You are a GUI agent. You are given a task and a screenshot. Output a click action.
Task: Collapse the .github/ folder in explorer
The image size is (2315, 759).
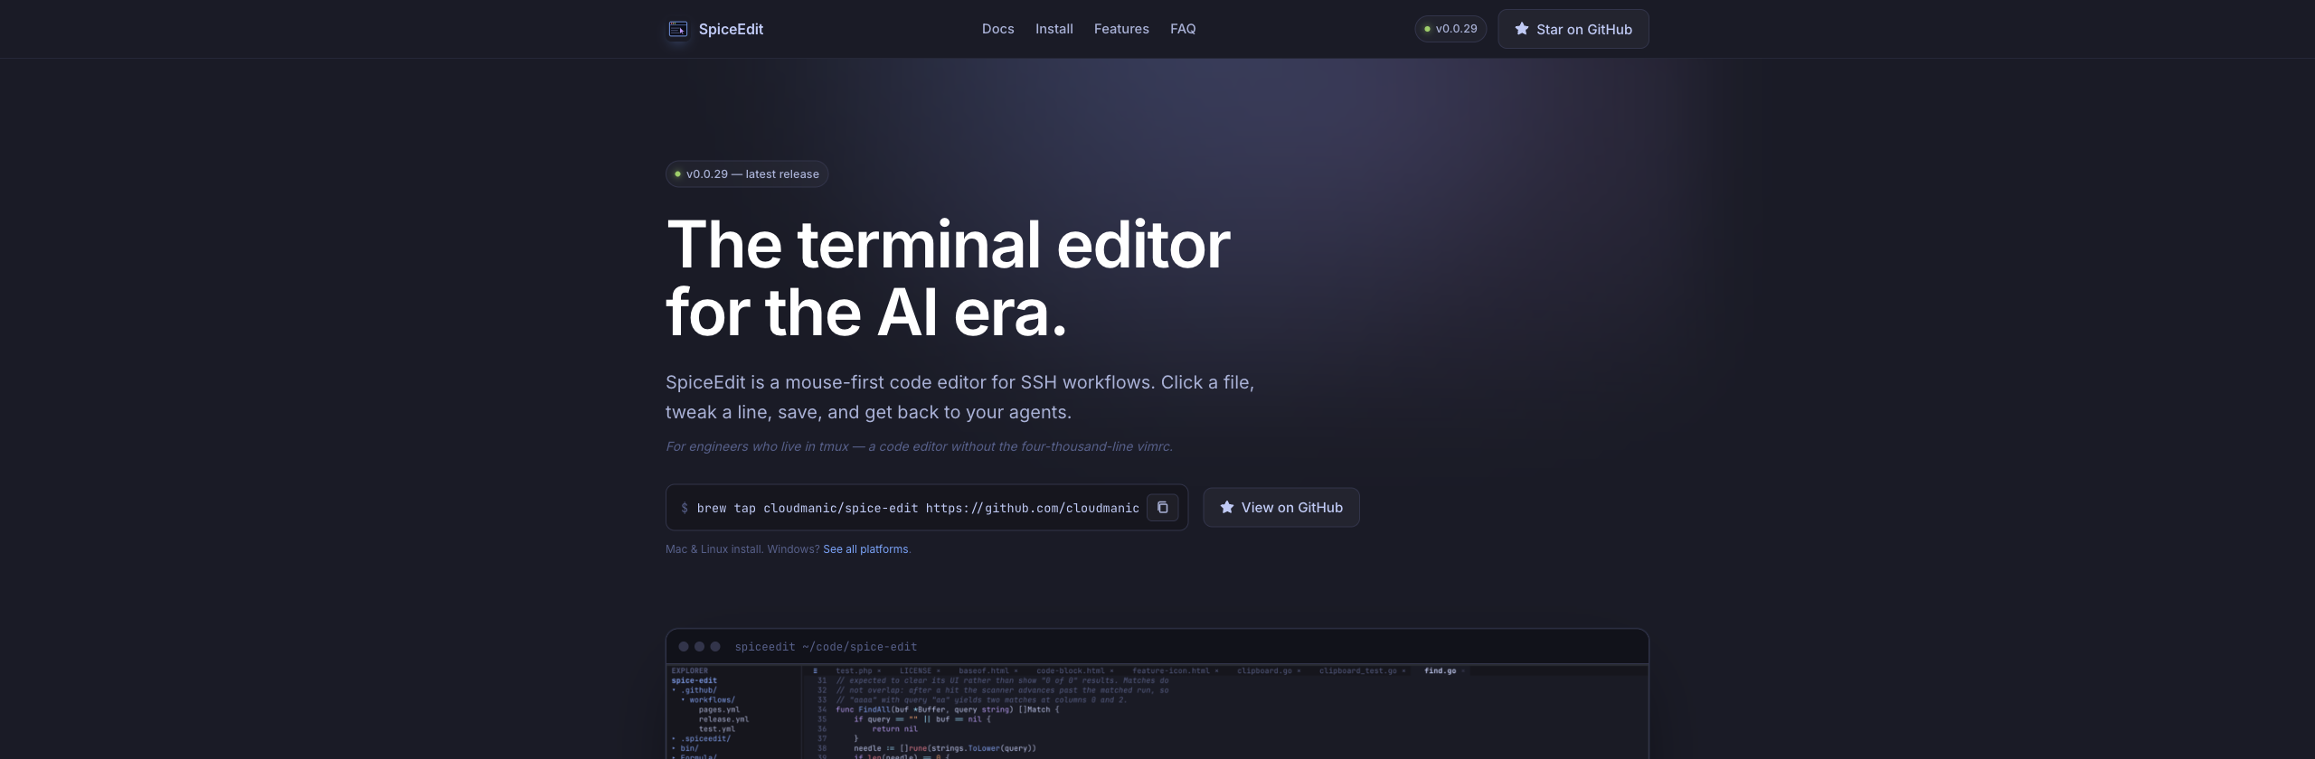698,690
